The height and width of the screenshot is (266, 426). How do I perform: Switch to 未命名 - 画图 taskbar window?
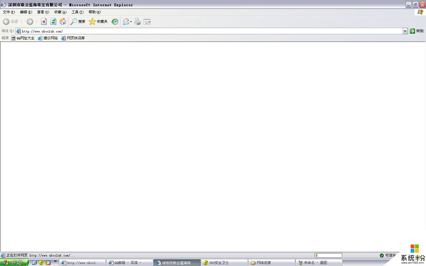pyautogui.click(x=319, y=263)
